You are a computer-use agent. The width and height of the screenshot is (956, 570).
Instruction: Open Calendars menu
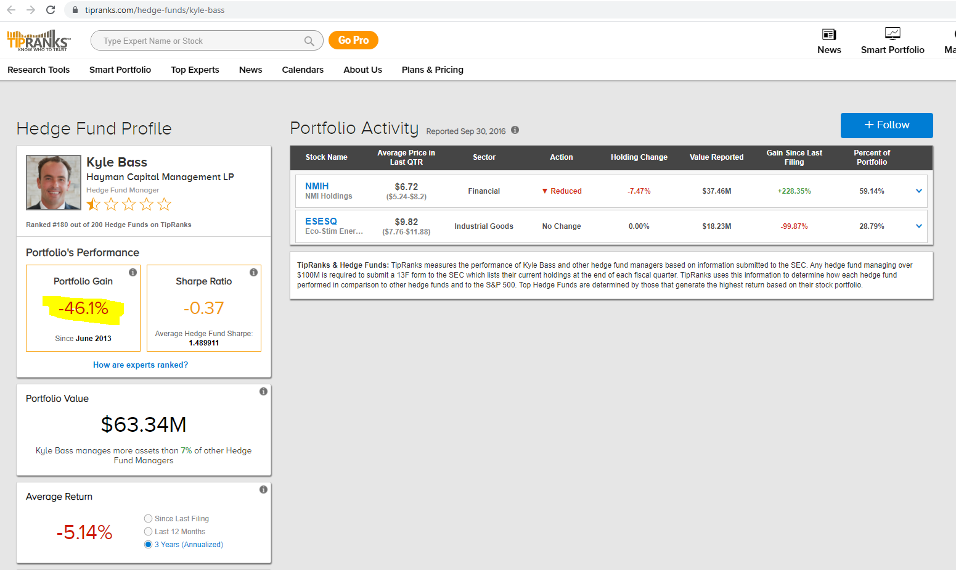point(303,70)
